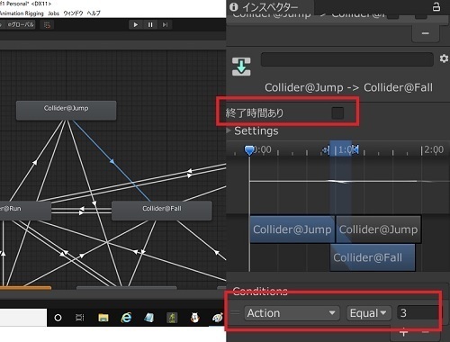Expand the Settings foldout

coord(229,130)
